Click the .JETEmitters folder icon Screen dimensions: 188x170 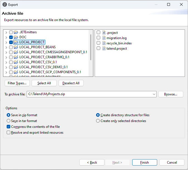coord(16,32)
